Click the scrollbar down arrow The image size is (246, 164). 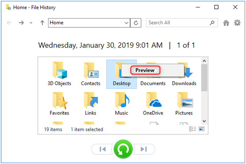(x=204, y=121)
